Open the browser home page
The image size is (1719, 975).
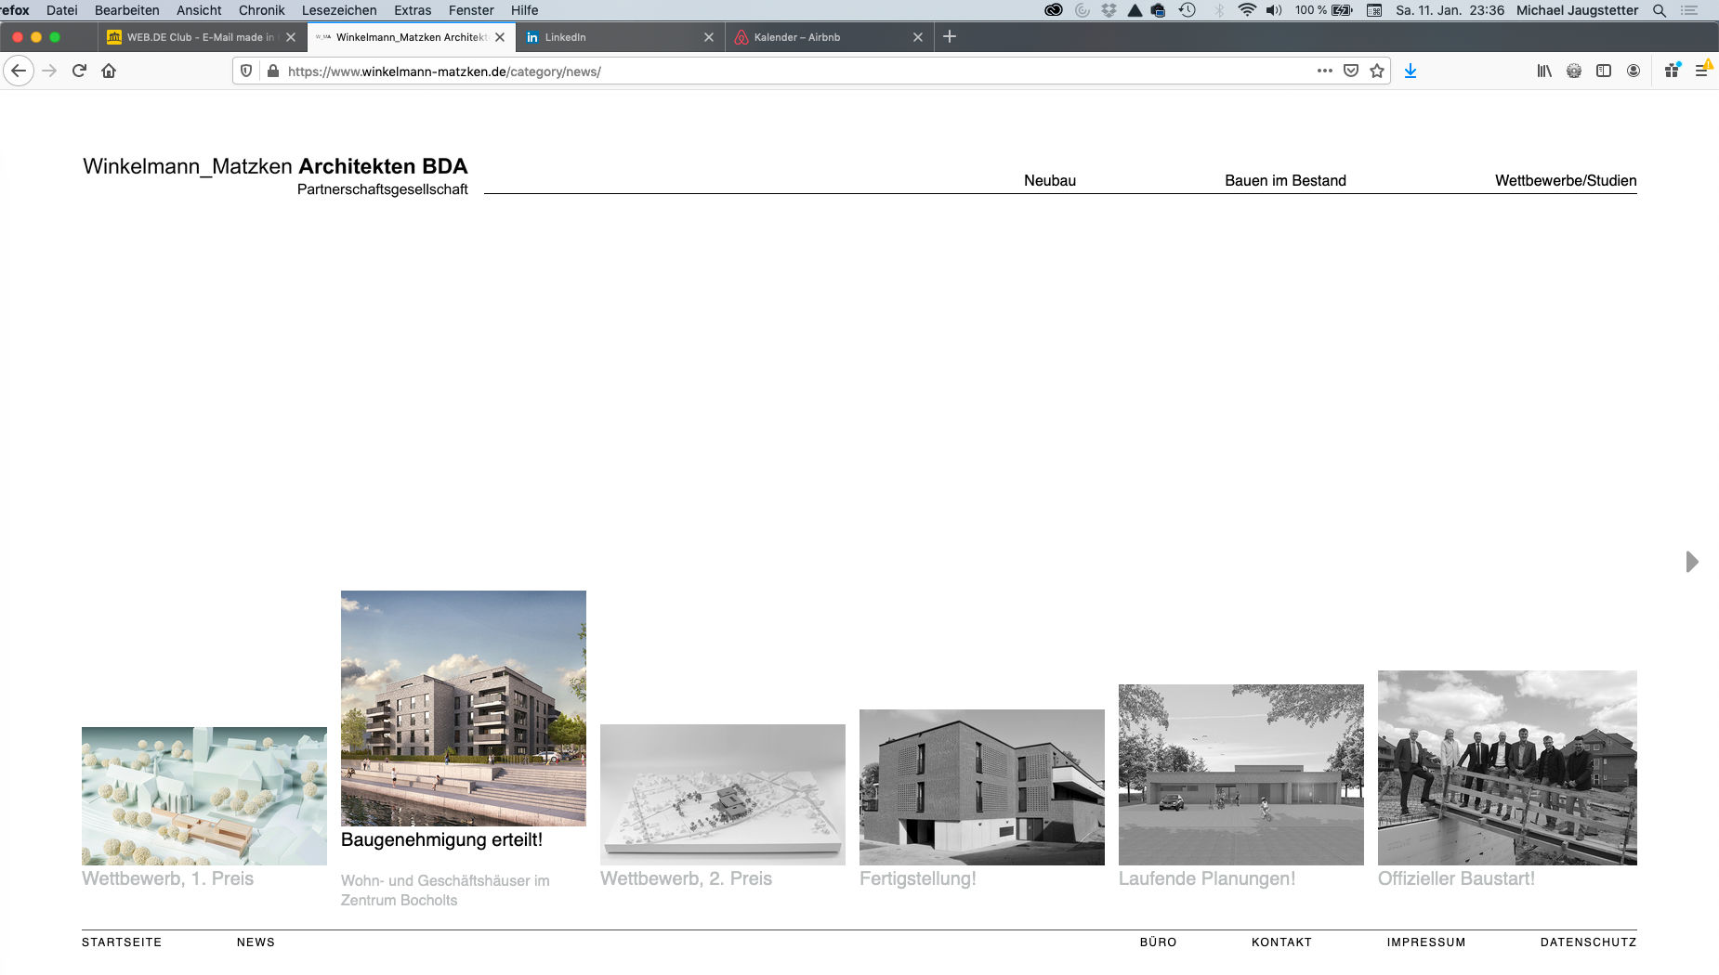click(x=109, y=71)
